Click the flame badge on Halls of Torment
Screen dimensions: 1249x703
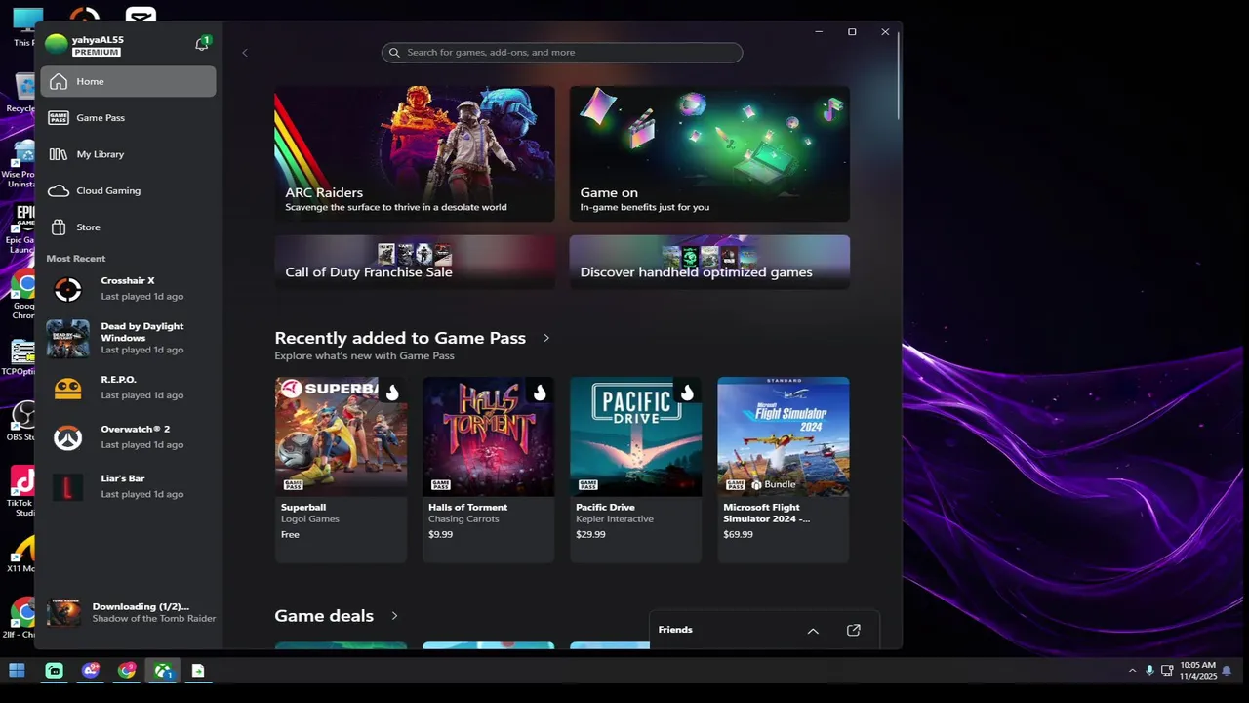click(540, 393)
